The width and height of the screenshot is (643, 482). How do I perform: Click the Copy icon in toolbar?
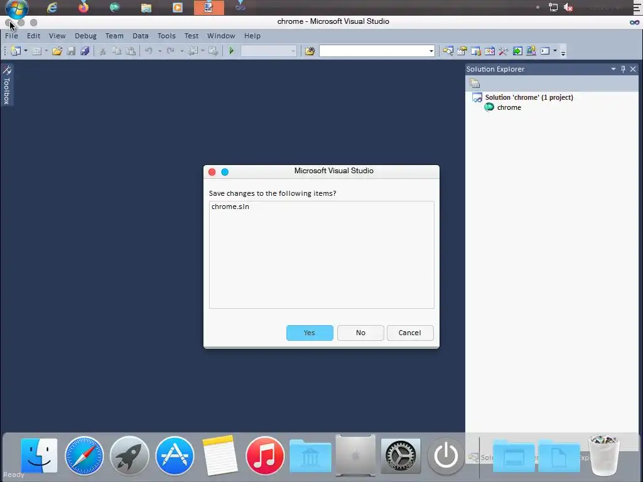pyautogui.click(x=116, y=51)
